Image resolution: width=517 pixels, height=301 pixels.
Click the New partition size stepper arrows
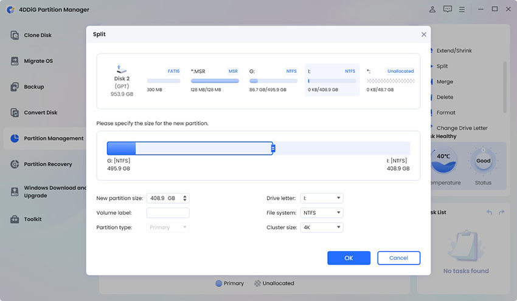tap(185, 198)
